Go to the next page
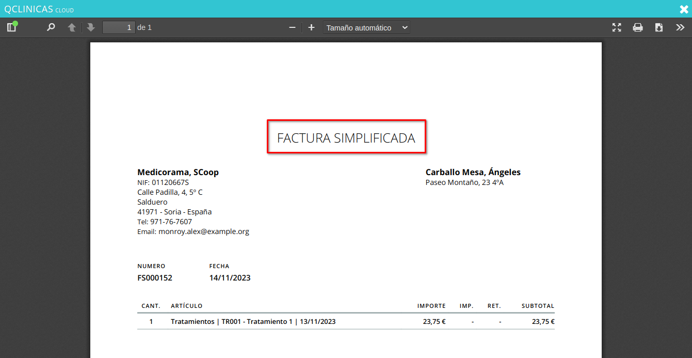Image resolution: width=692 pixels, height=358 pixels. pos(91,27)
